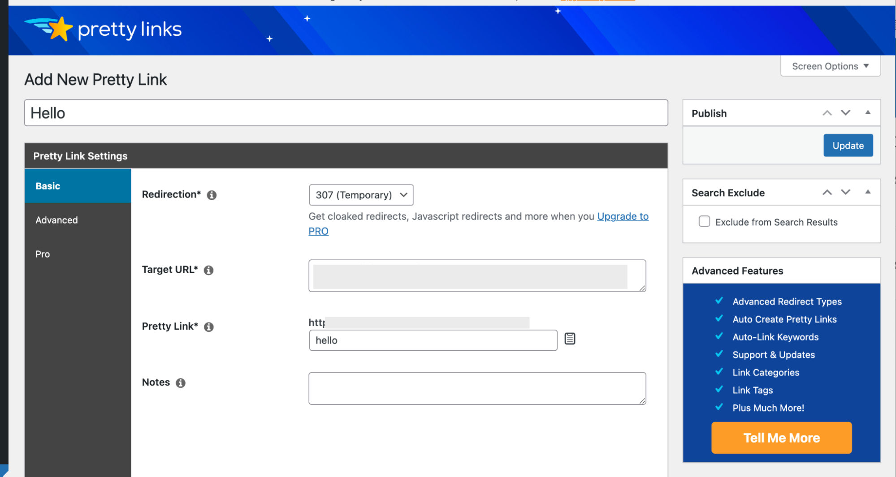Screen dimensions: 896x477
Task: Expand Screen Options
Action: [x=830, y=66]
